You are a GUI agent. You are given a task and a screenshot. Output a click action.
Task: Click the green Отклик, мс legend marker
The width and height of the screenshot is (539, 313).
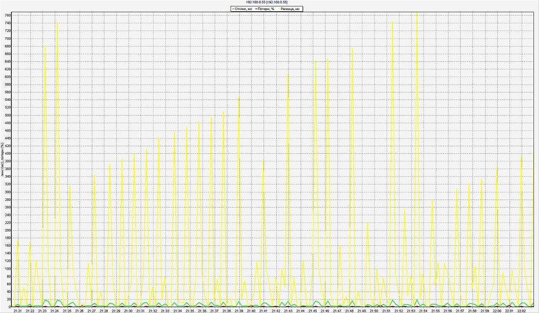click(x=233, y=9)
